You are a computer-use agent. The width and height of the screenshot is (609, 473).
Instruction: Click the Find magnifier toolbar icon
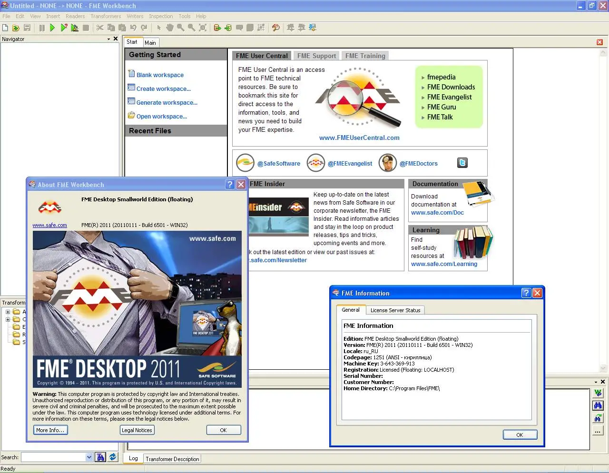click(x=276, y=28)
